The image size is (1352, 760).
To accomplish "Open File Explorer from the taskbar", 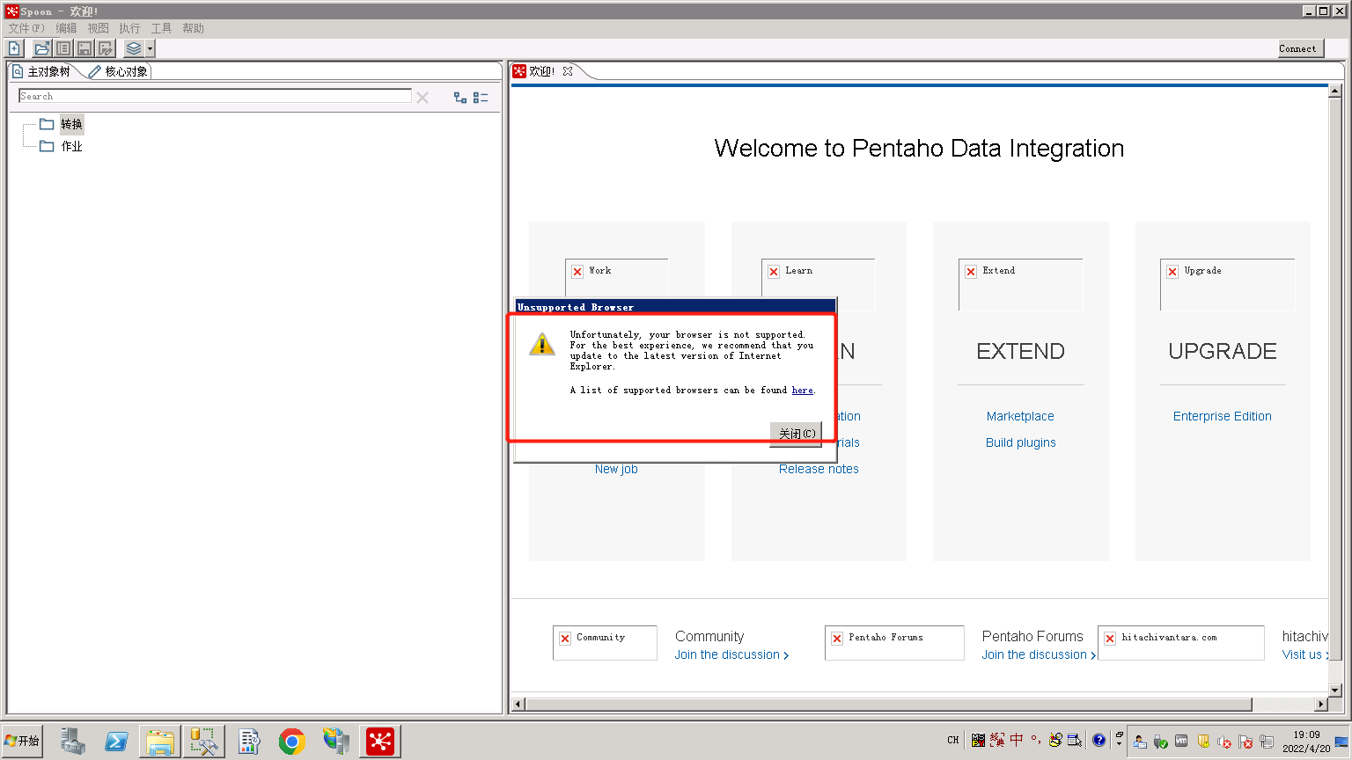I will [x=160, y=741].
